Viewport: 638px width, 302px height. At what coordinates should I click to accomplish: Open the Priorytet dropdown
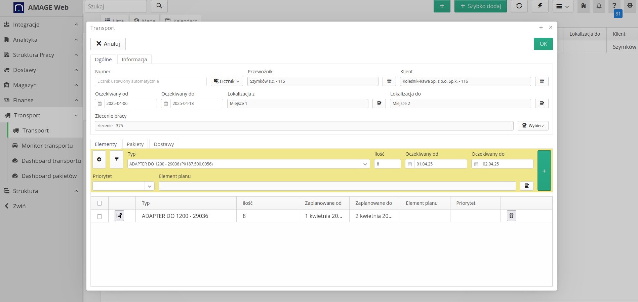150,186
